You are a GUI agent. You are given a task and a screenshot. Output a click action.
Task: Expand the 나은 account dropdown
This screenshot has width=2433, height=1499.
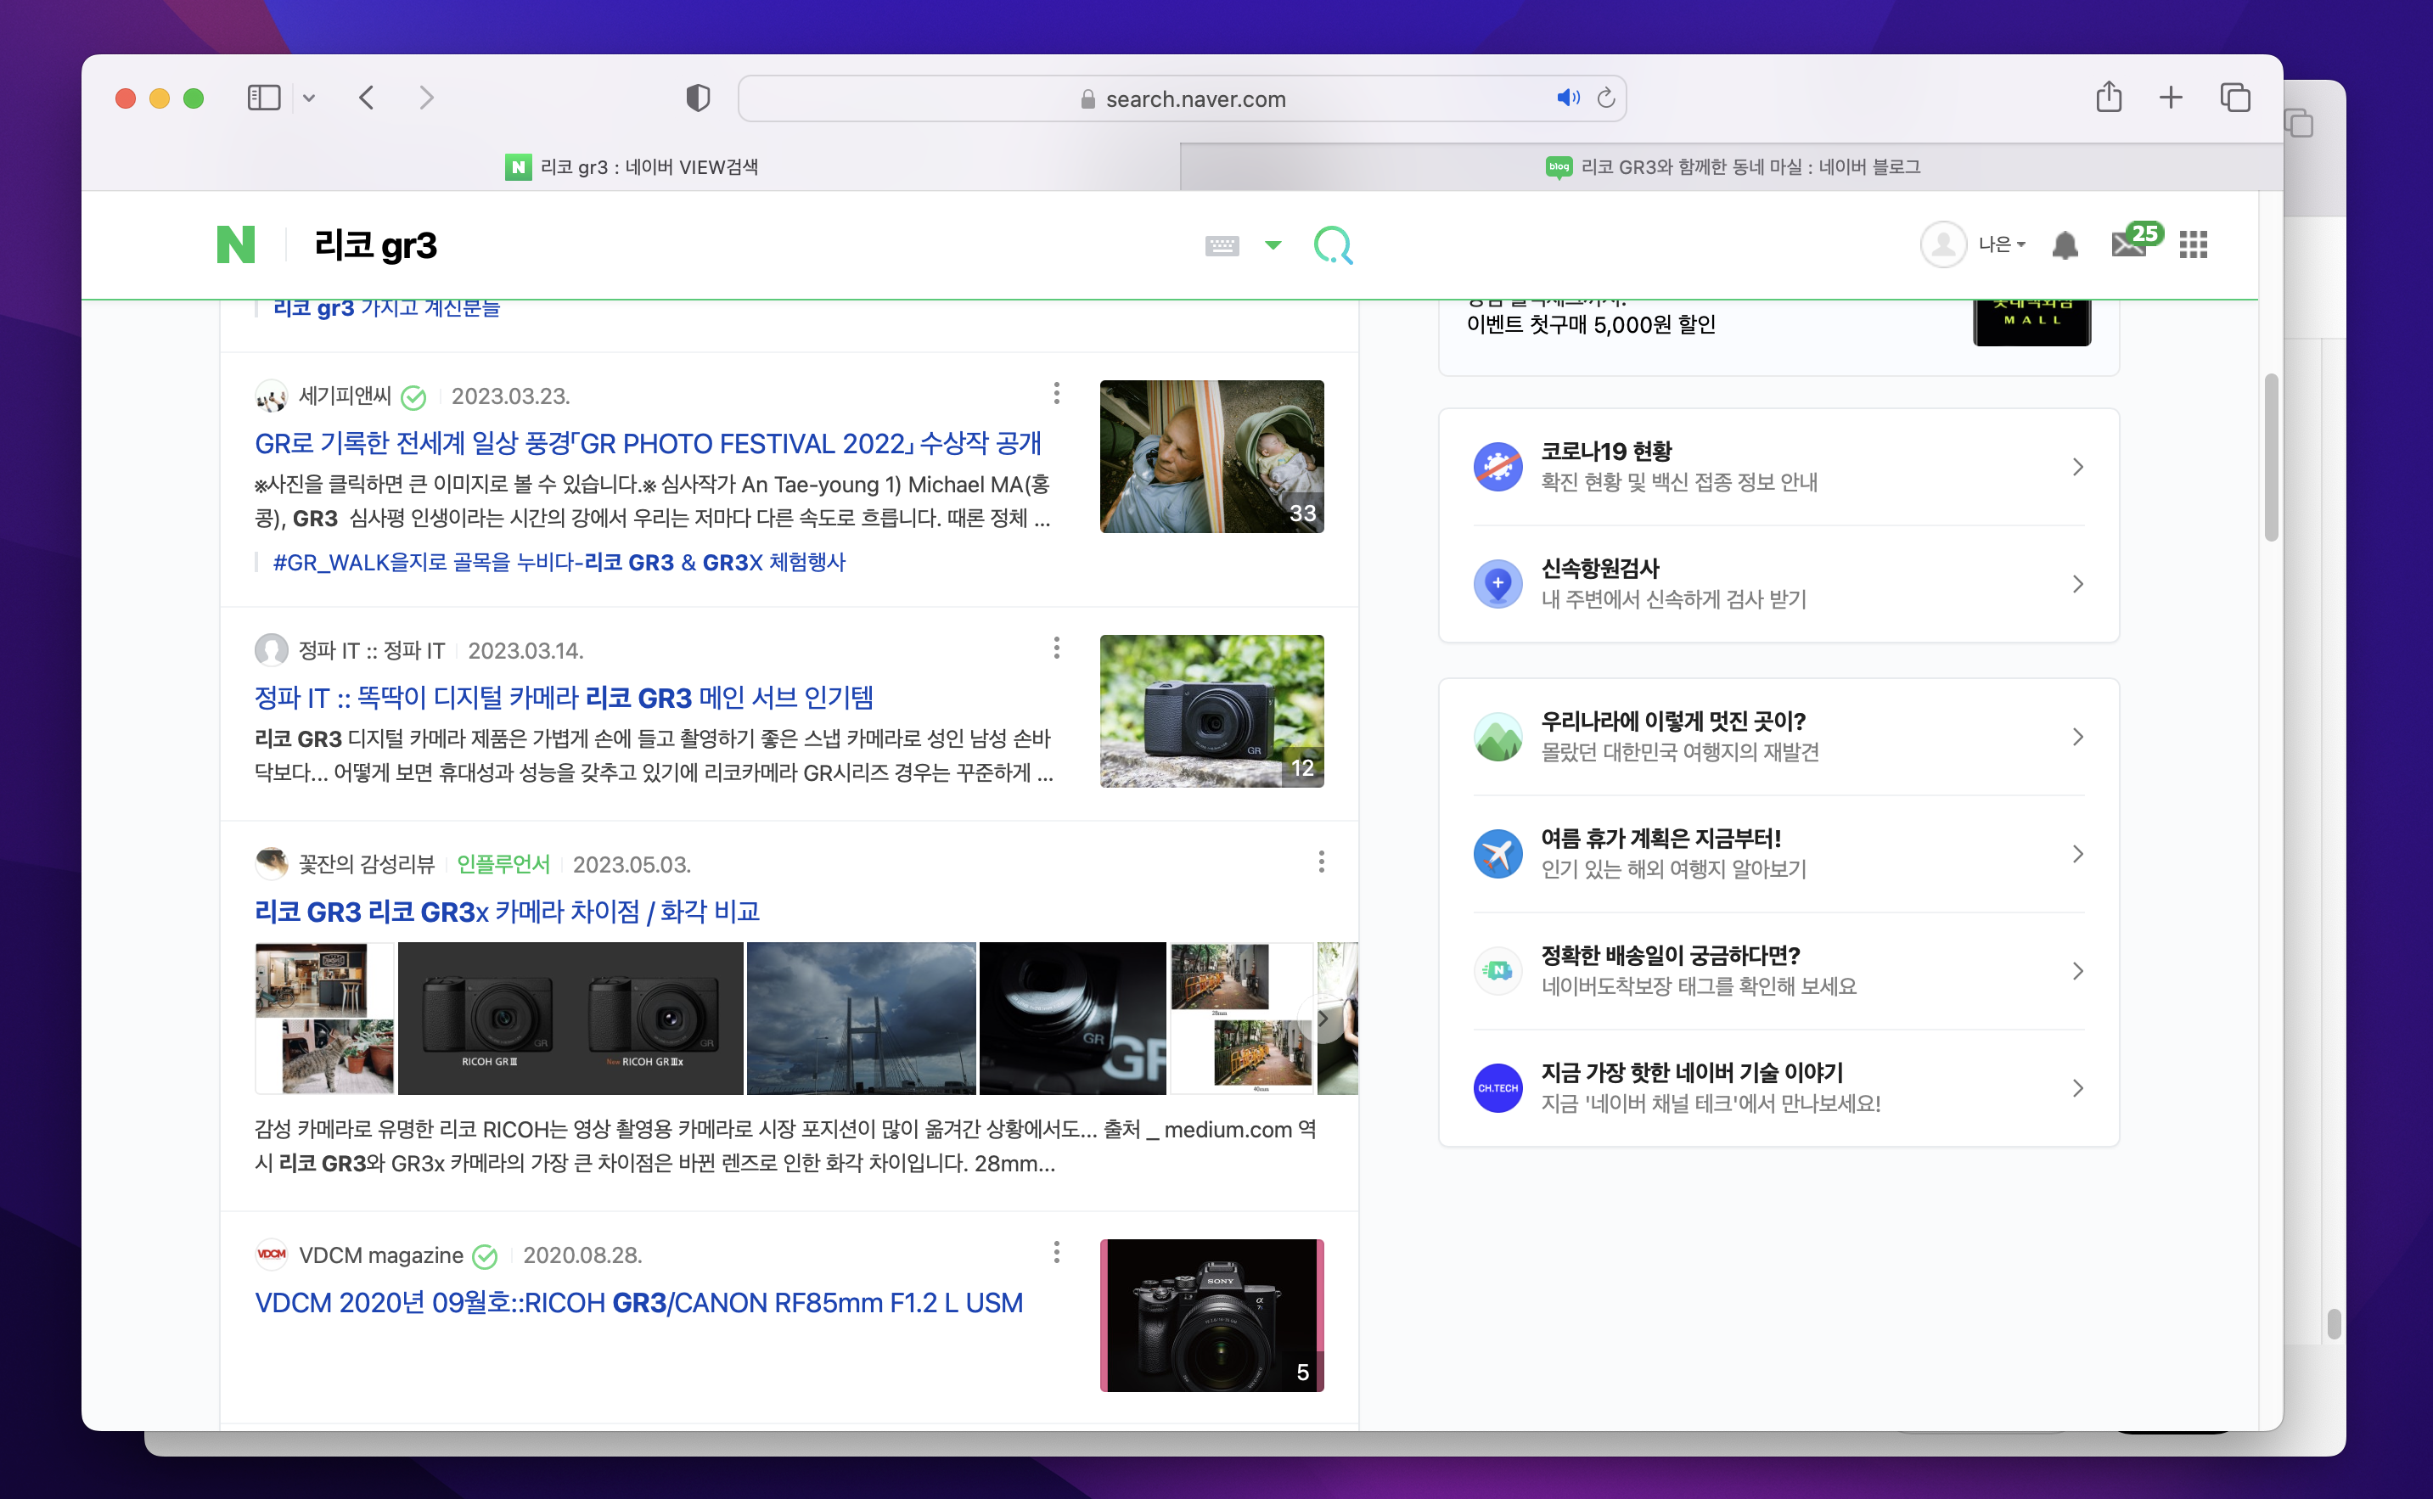tap(2002, 244)
